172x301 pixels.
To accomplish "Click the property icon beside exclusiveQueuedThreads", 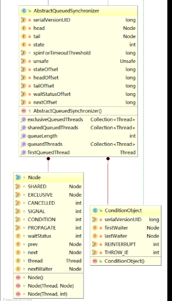I will (23, 120).
